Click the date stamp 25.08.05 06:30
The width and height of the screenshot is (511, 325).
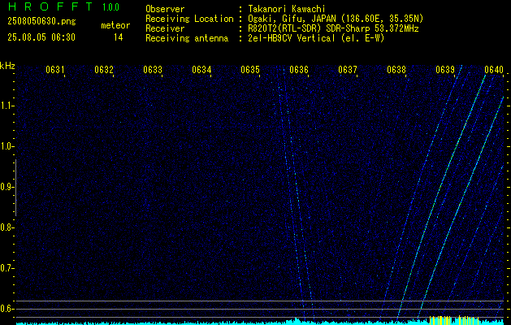(x=41, y=37)
